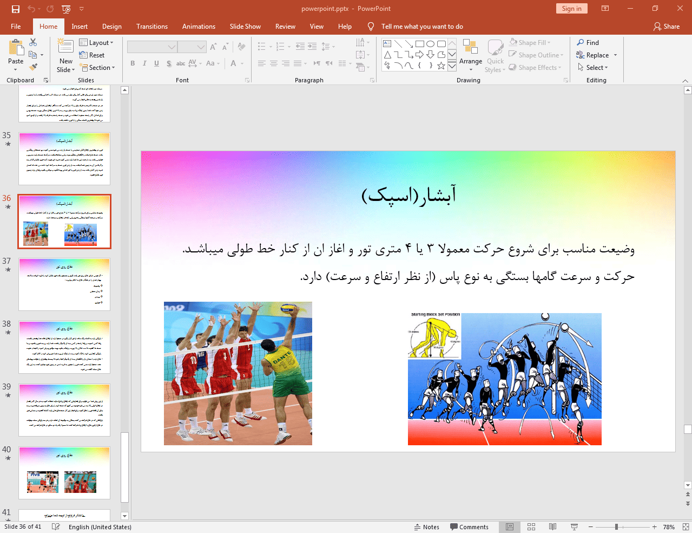The height and width of the screenshot is (533, 692).
Task: Select the Format Painter brush
Action: pos(33,67)
